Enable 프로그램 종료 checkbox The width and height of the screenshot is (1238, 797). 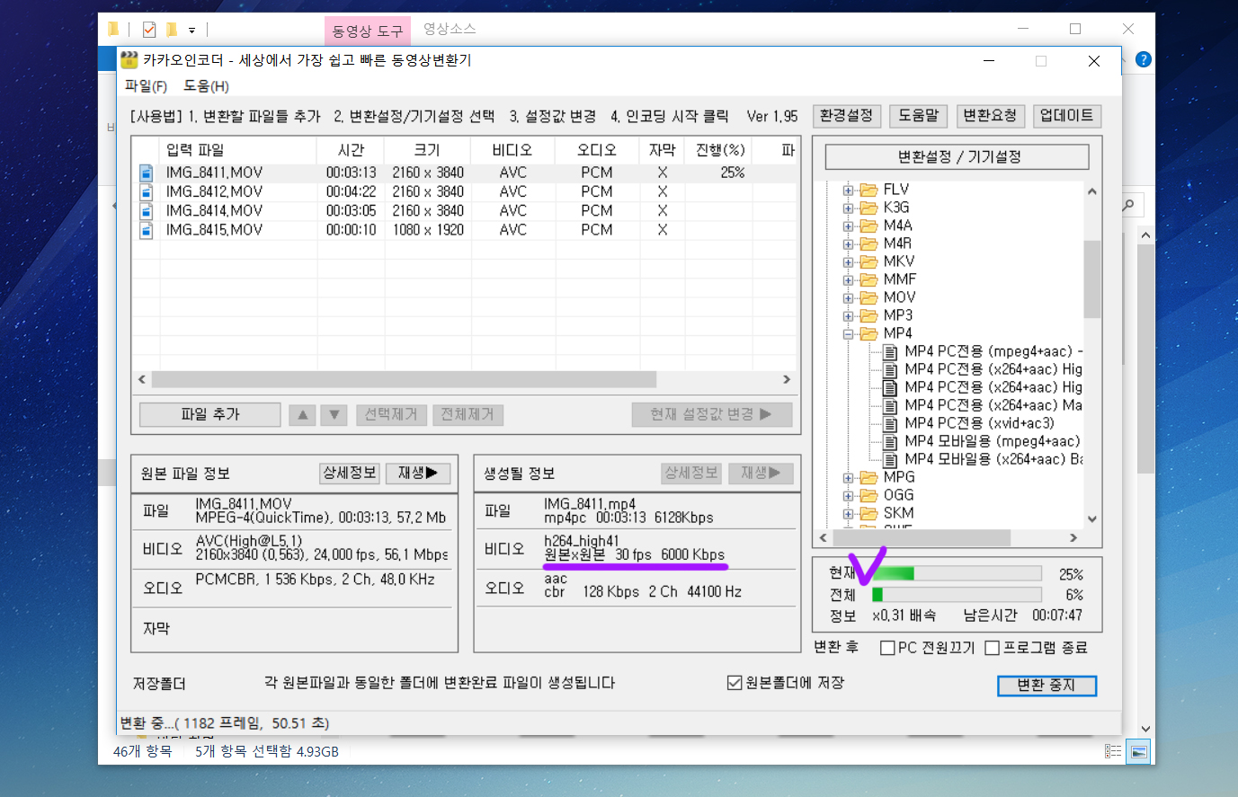tap(993, 648)
